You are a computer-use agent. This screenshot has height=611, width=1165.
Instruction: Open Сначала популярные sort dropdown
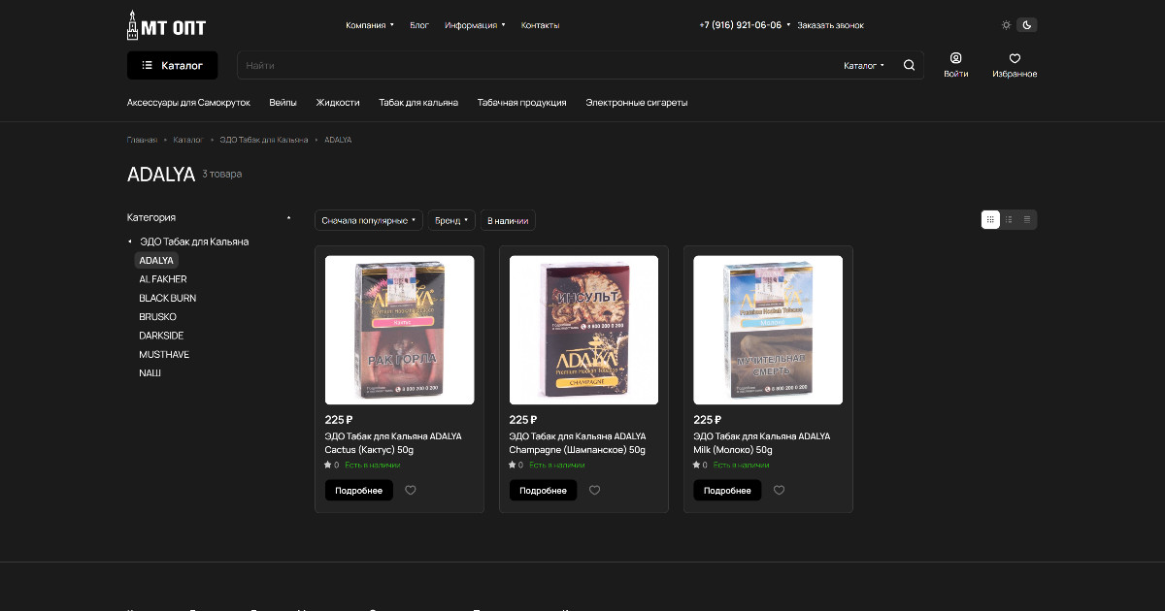pos(369,221)
